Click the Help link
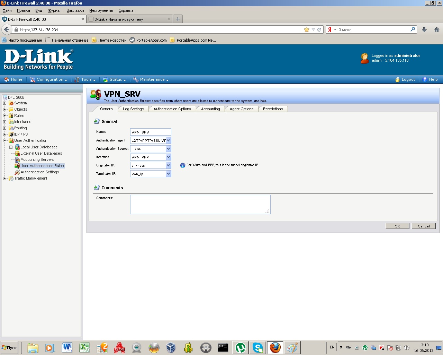This screenshot has height=355, width=443. [x=430, y=79]
